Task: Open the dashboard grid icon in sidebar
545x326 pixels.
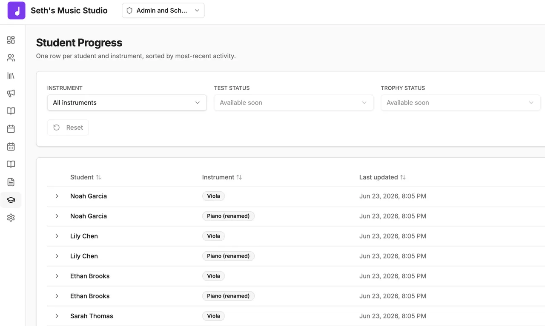Action: [11, 40]
